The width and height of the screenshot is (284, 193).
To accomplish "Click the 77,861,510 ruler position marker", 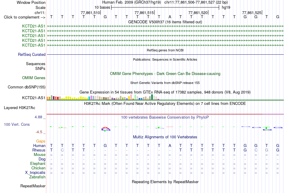I will tap(91, 13).
